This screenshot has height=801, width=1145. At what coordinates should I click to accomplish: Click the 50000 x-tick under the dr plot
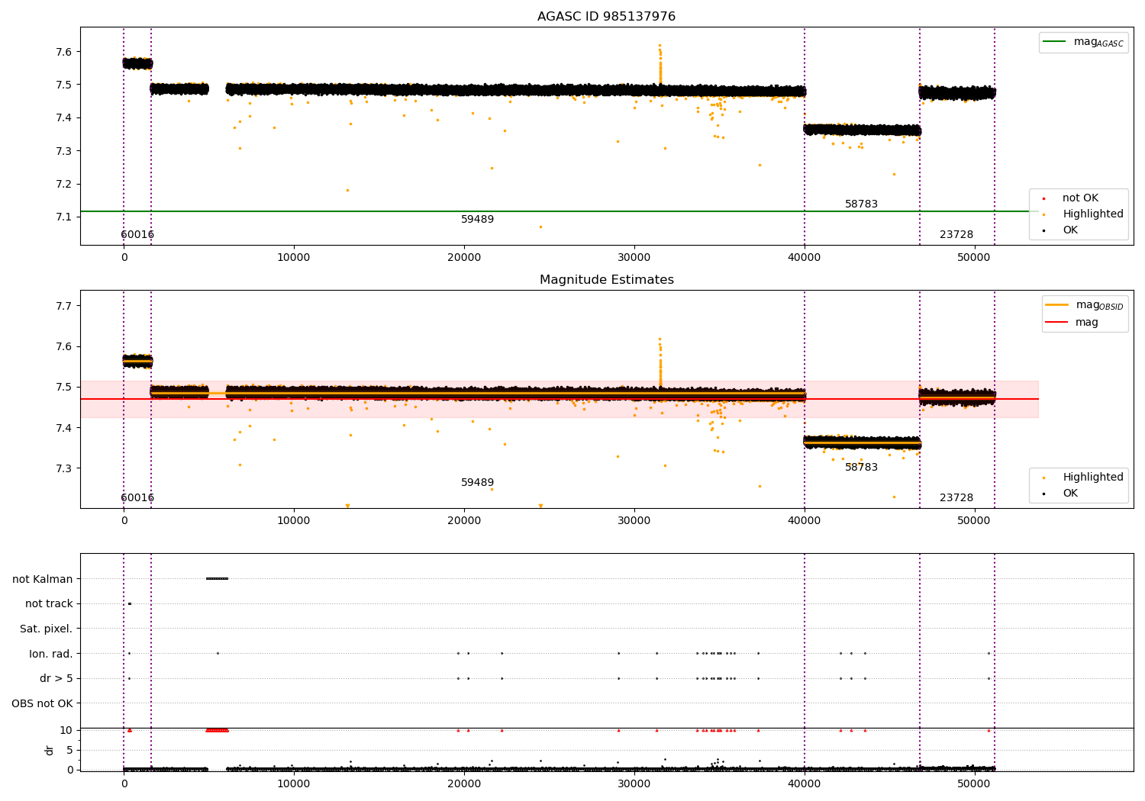point(974,783)
